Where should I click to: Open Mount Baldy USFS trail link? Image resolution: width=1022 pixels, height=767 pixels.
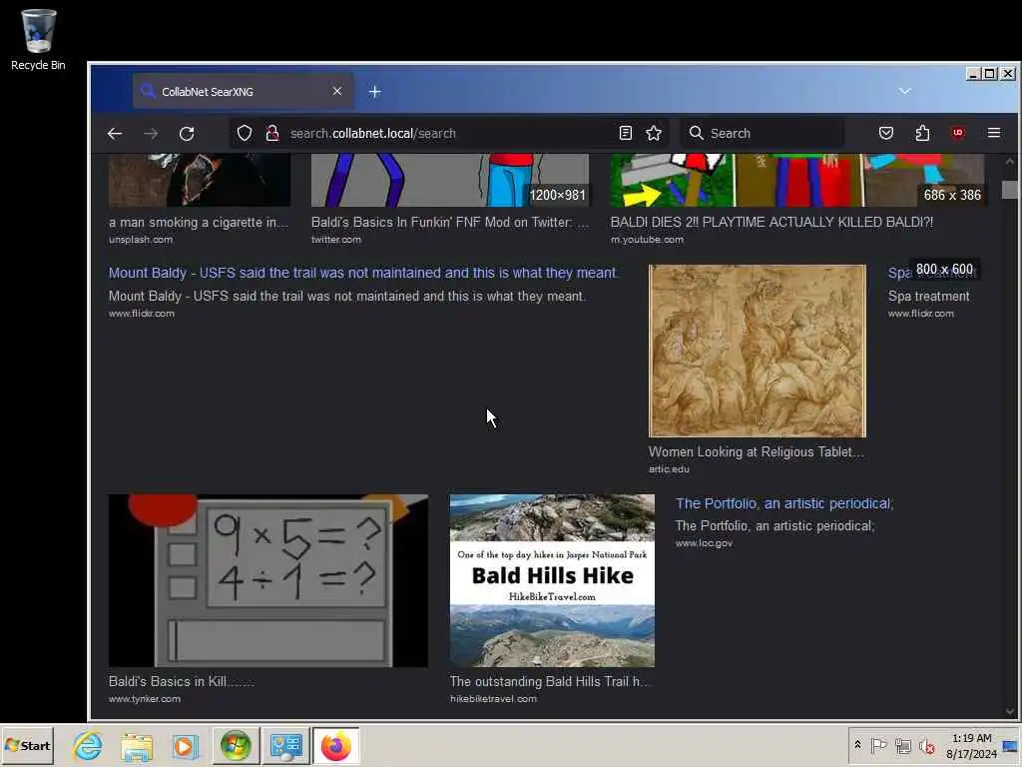(x=363, y=273)
